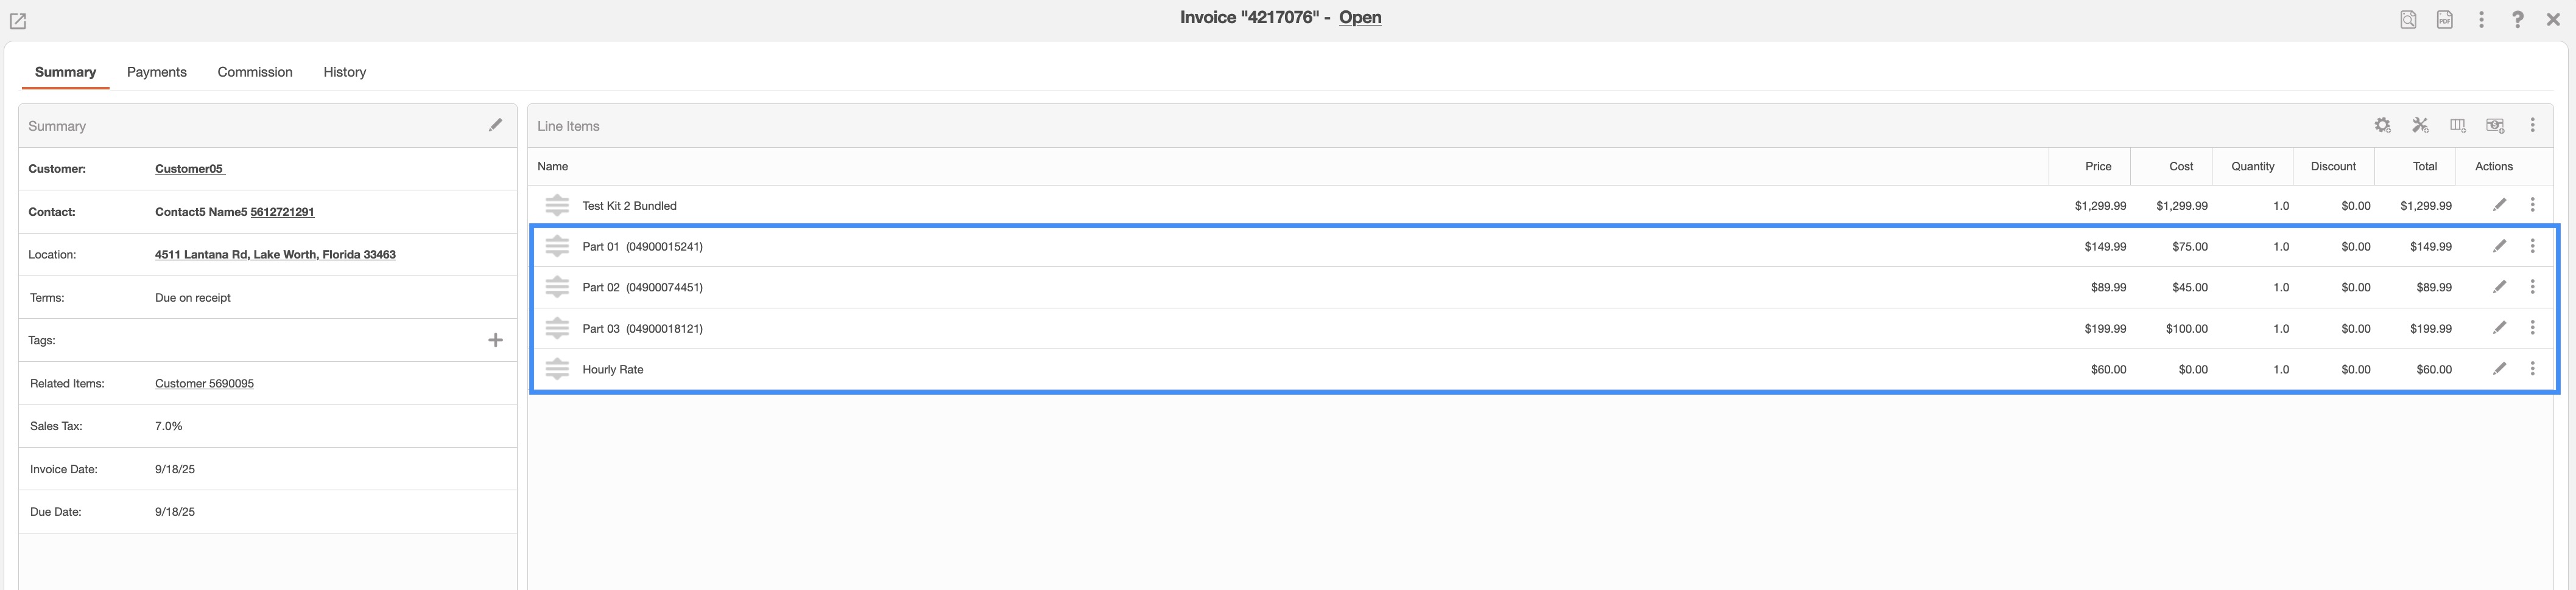Add a tag with the plus icon

pyautogui.click(x=495, y=341)
